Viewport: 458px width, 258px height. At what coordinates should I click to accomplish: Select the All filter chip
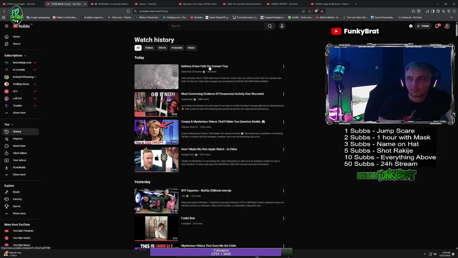pos(138,48)
